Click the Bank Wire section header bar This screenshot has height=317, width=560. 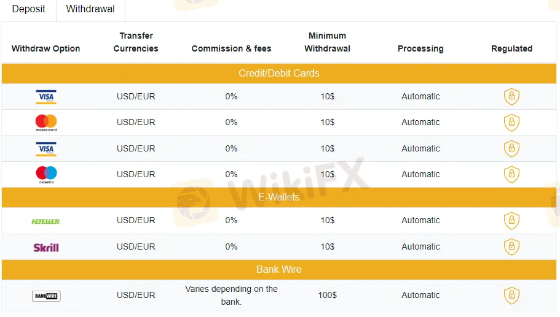tap(279, 270)
